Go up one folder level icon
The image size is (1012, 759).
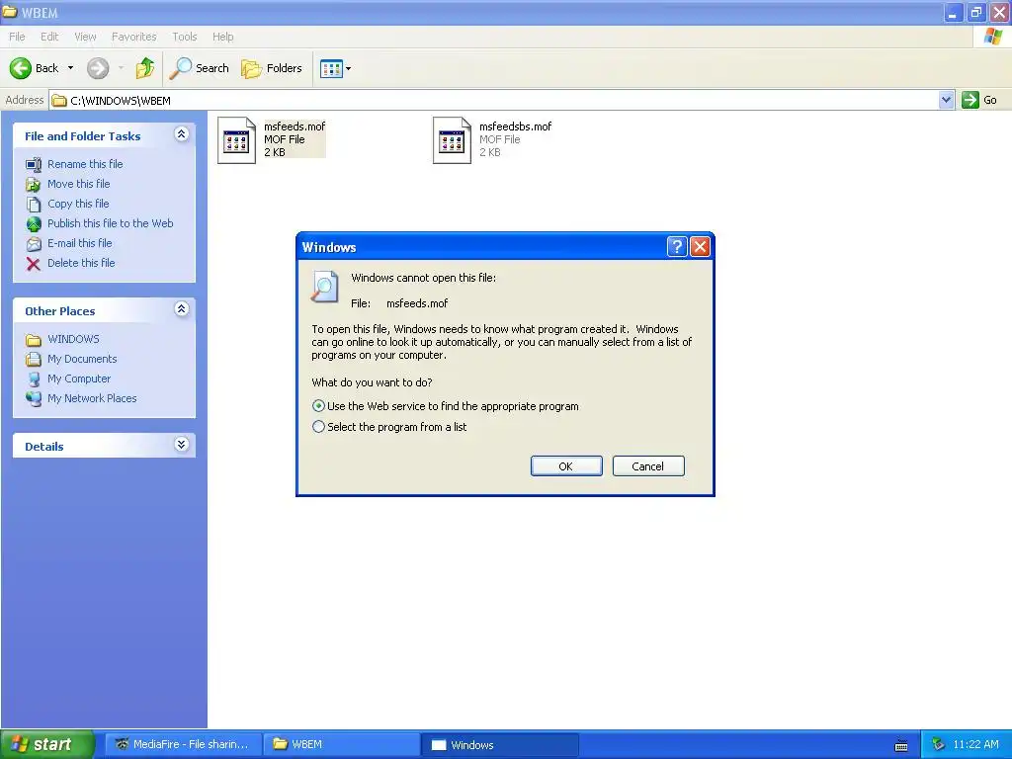[144, 68]
